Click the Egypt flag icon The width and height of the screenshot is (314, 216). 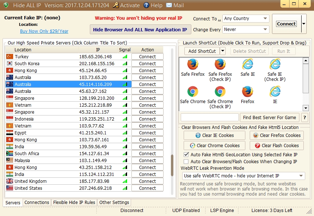[9, 133]
